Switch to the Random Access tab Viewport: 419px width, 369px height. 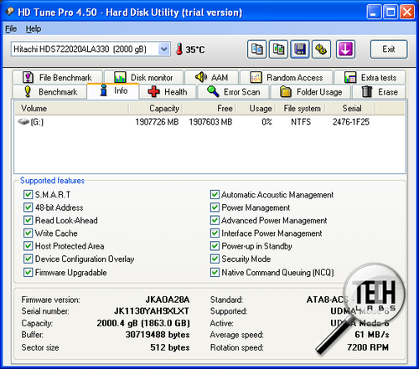(287, 77)
